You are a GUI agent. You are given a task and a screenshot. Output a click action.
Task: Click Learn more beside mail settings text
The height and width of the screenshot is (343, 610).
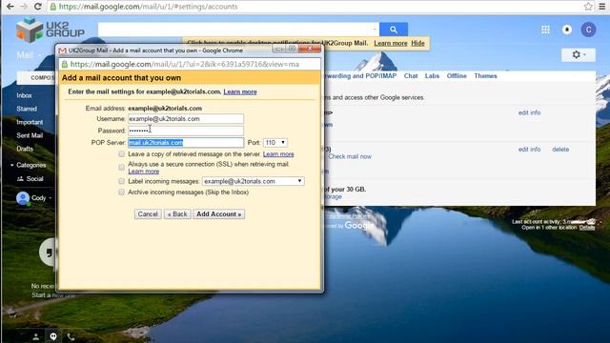[240, 91]
